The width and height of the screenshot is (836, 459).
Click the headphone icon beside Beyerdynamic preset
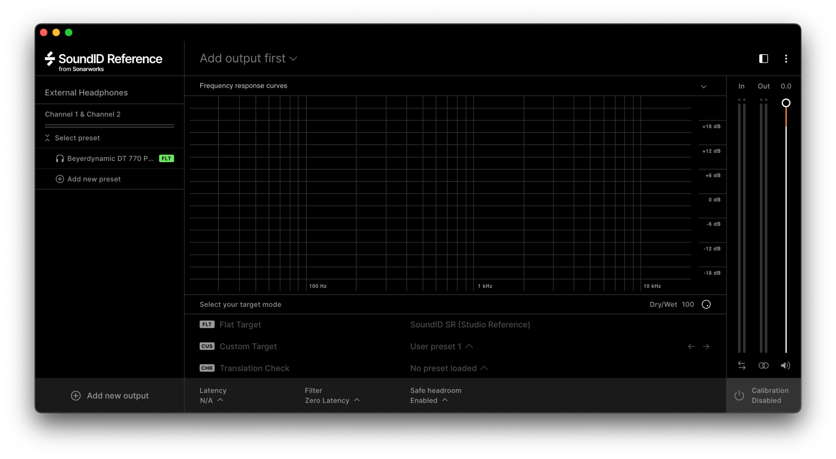coord(60,158)
